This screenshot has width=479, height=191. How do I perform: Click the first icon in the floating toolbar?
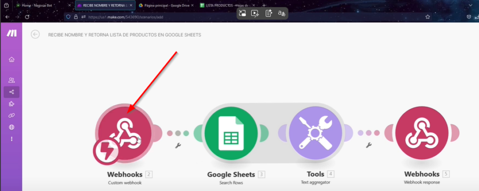242,13
